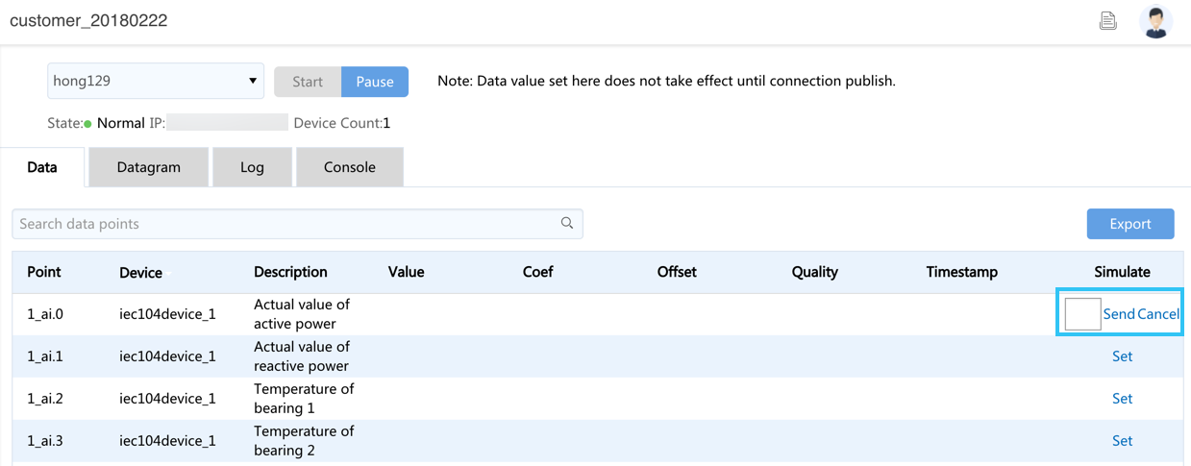Select point cell 1_ai.3
This screenshot has height=466, width=1191.
(44, 441)
